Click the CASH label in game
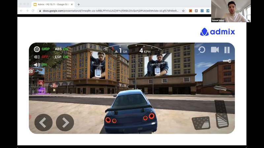The image size is (264, 148). coord(54,86)
